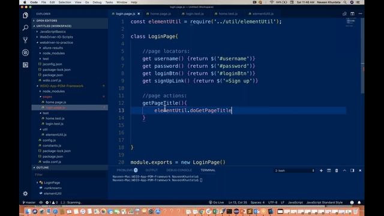This screenshot has height=216, width=384.
Task: Collapse the Outline section
Action: (x=70, y=167)
